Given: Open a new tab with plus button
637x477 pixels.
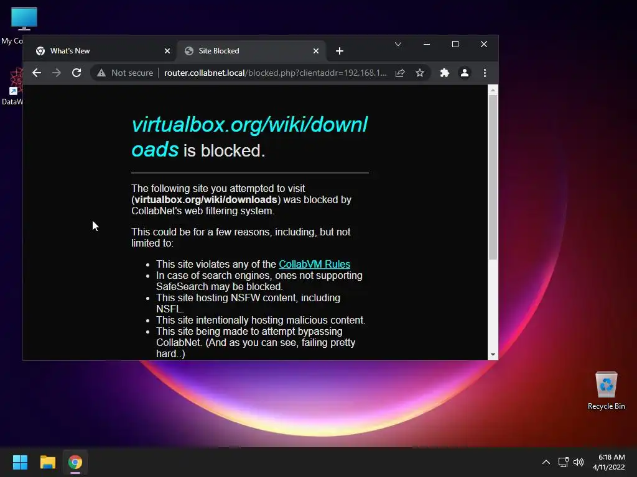Looking at the screenshot, I should [340, 51].
